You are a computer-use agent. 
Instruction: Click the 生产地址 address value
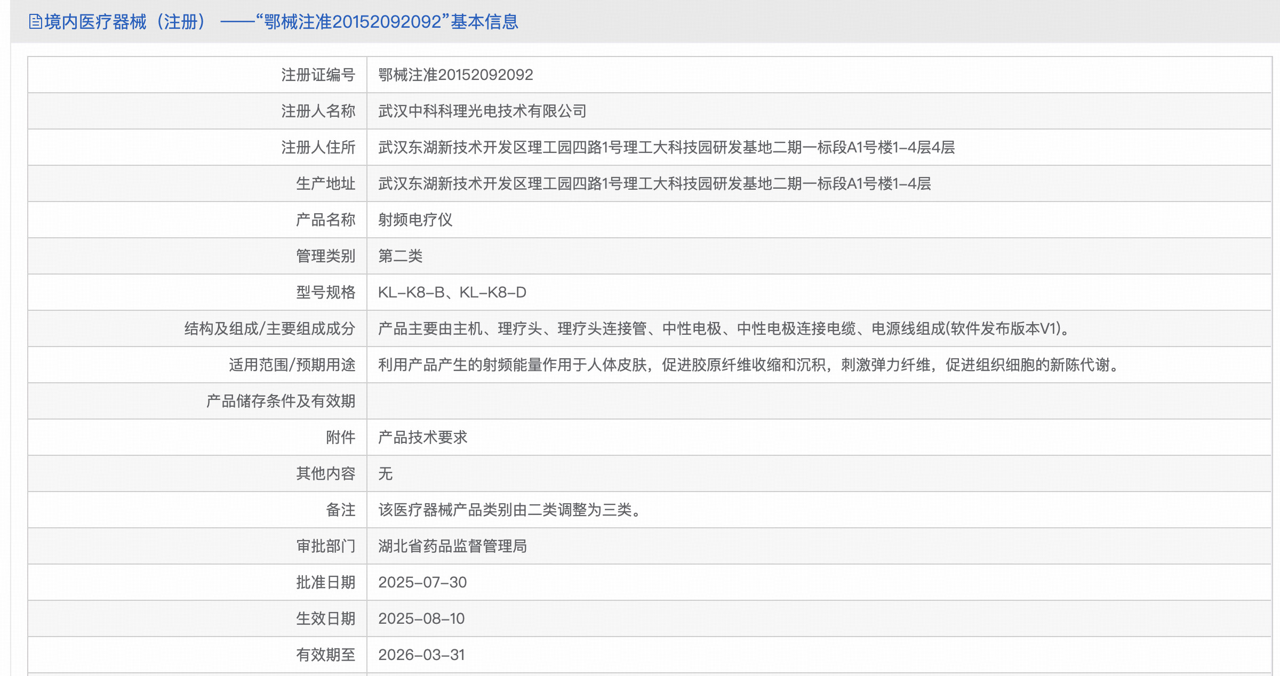pyautogui.click(x=654, y=183)
